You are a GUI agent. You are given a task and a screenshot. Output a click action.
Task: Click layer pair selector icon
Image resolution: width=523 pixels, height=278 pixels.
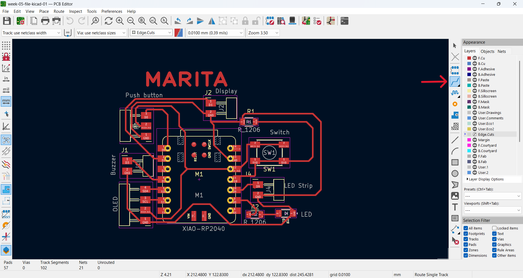click(x=179, y=33)
